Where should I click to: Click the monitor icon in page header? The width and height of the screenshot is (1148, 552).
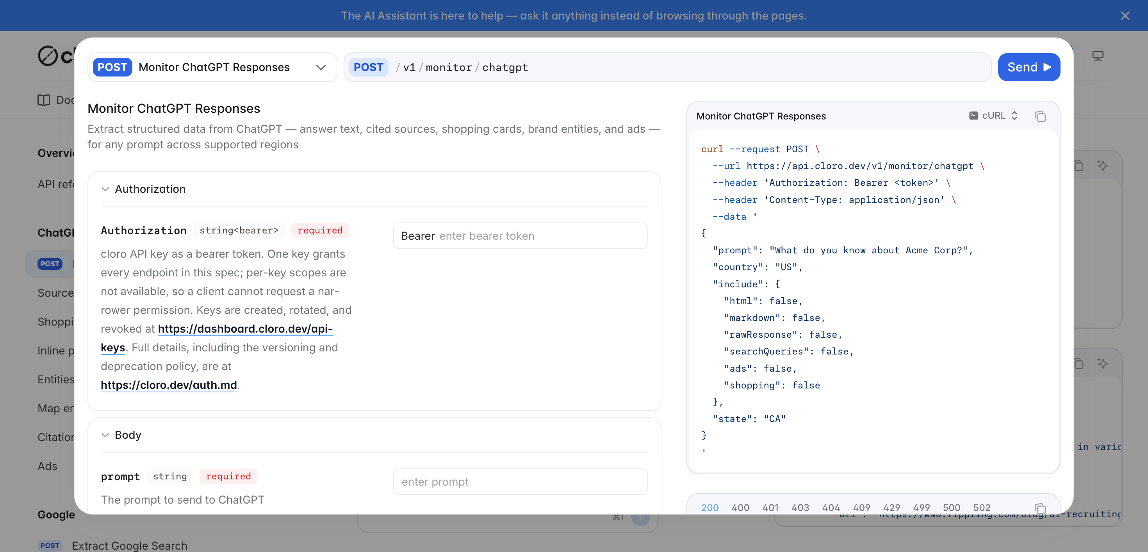tap(1098, 56)
